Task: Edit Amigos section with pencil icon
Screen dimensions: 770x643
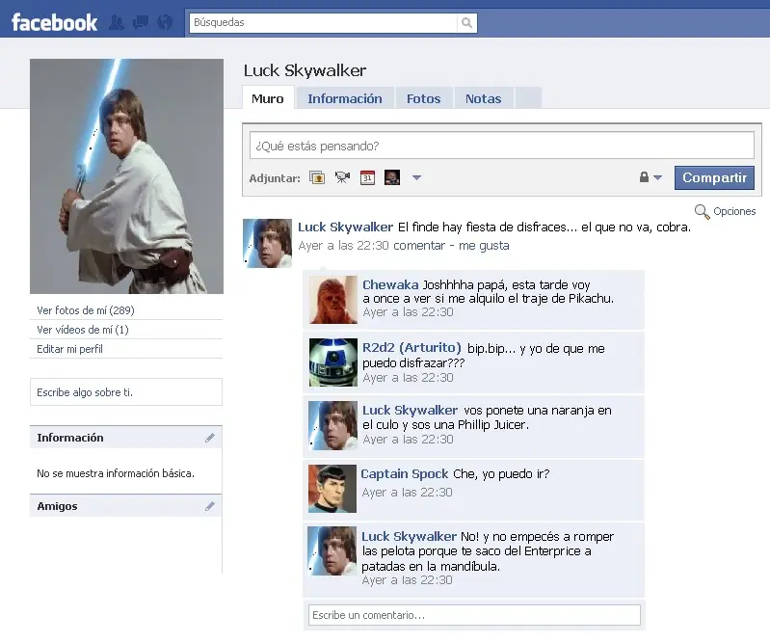Action: [x=210, y=506]
